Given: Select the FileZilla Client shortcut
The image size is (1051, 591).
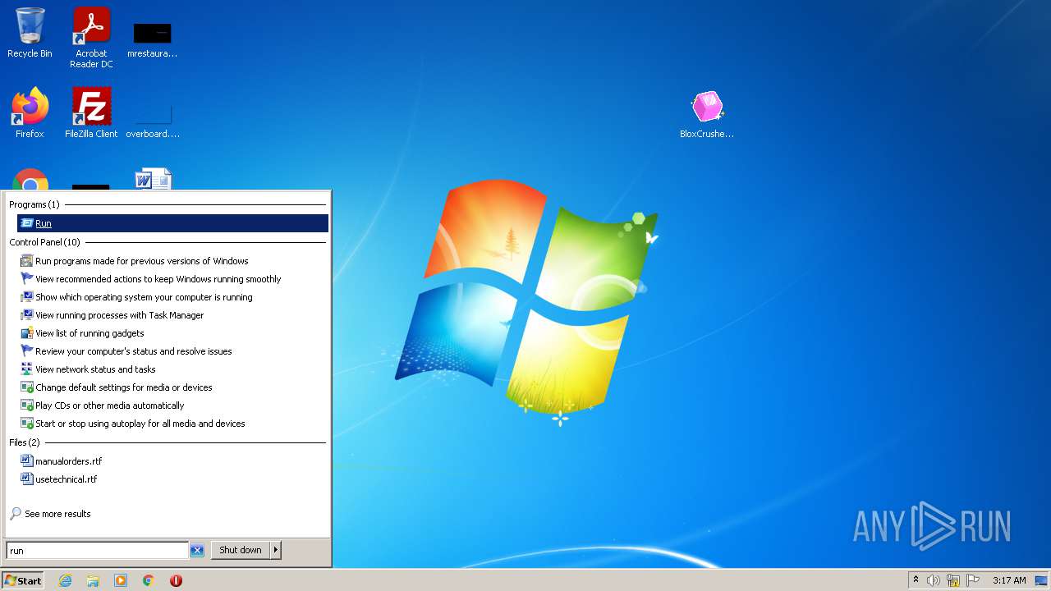Looking at the screenshot, I should 91,113.
